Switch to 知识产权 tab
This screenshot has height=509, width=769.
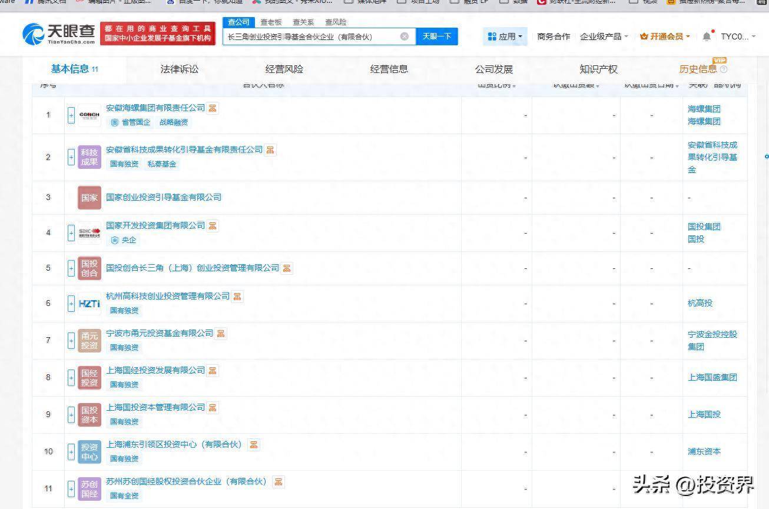pos(598,69)
